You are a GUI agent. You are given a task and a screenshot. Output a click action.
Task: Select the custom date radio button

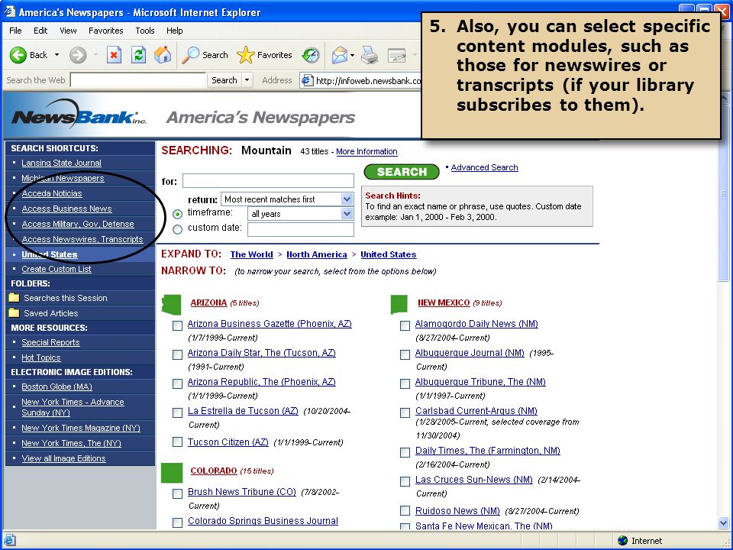pyautogui.click(x=178, y=230)
